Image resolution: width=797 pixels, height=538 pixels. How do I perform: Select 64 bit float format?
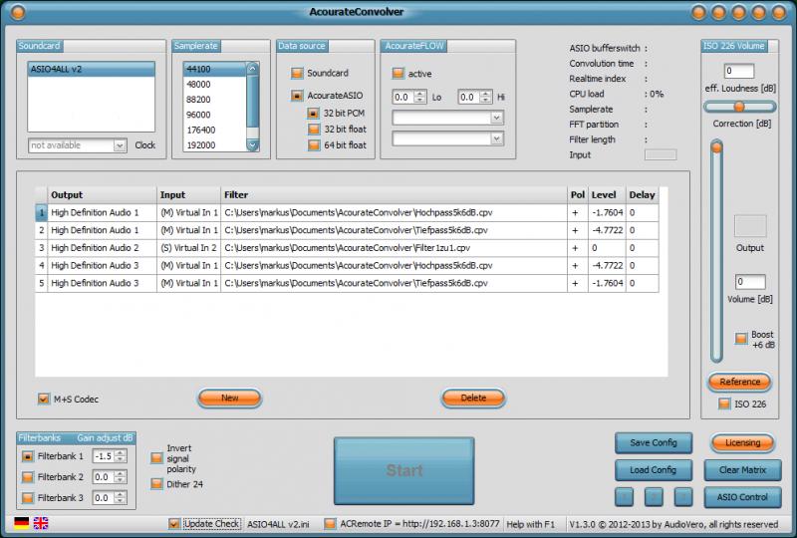[x=314, y=145]
